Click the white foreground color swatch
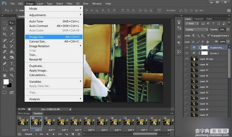Screen dimensions: 232x137 pos(6,81)
